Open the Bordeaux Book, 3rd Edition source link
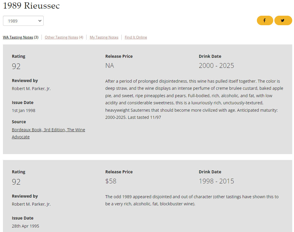Screen dimensions: 294x232 48,130
